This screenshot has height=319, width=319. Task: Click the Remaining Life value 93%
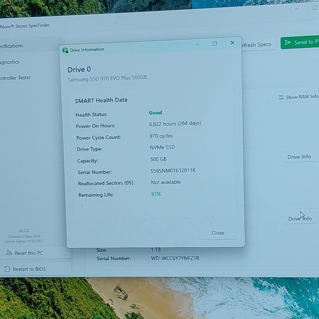[x=156, y=194]
